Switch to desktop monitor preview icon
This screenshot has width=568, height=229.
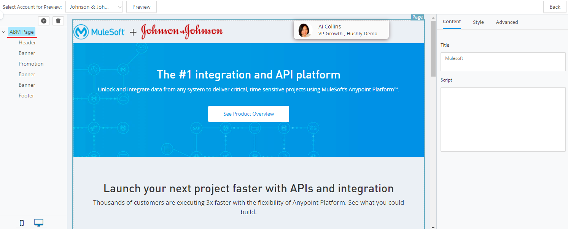39,223
